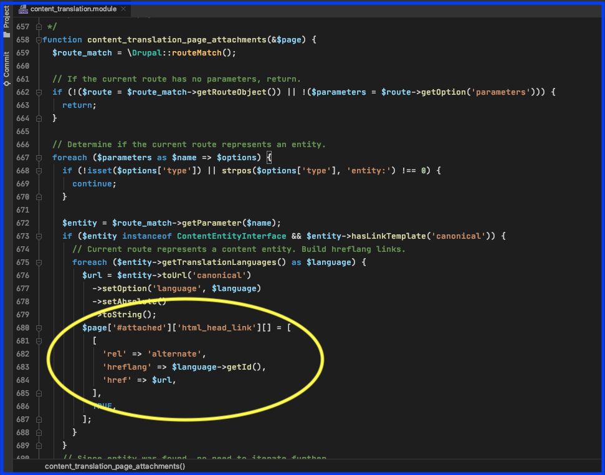This screenshot has height=475, width=605.
Task: Click the breadcrumb content_translation_page_attachments() at the bottom
Action: tap(115, 466)
